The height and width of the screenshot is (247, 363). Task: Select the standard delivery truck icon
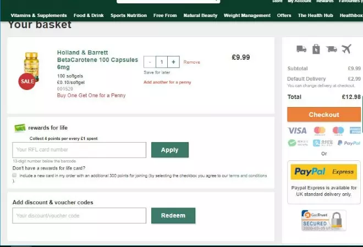301,49
